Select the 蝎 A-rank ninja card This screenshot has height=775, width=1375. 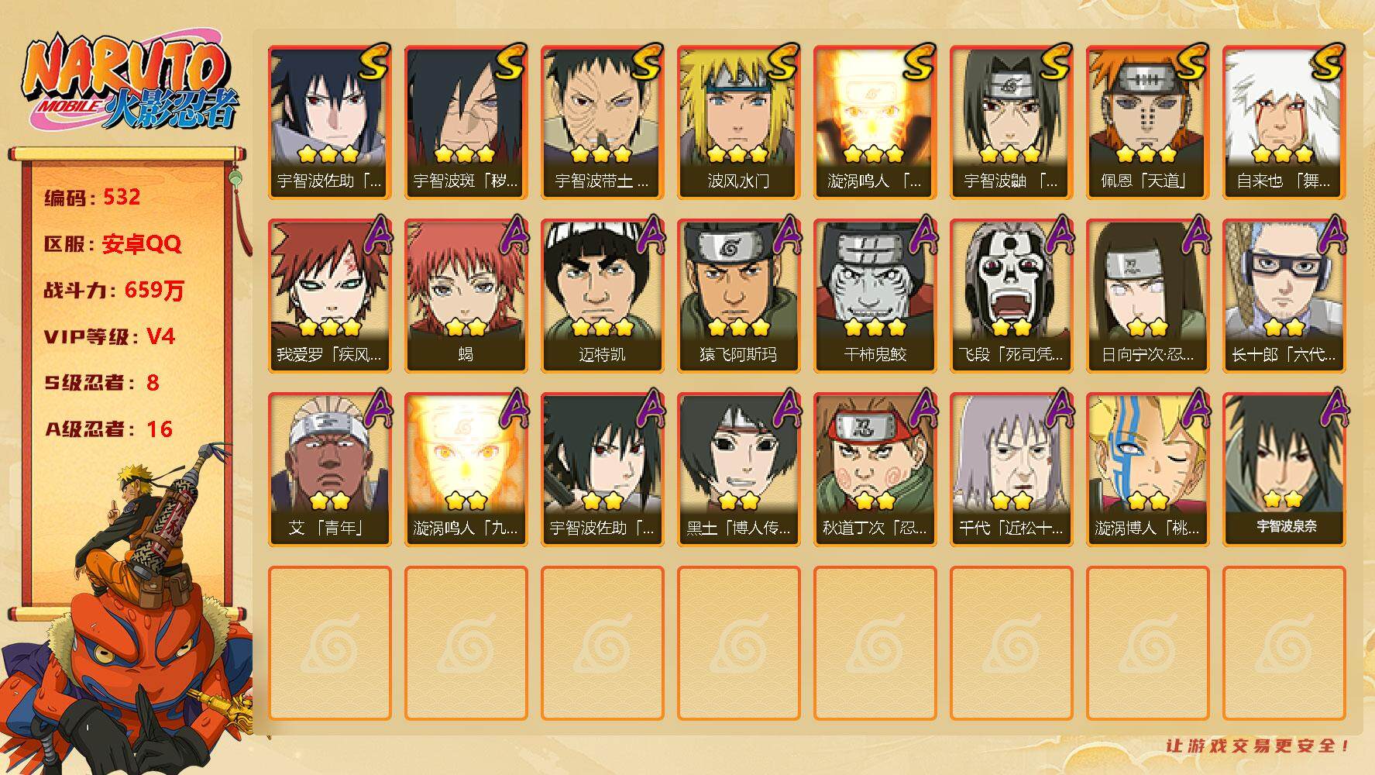pos(466,296)
